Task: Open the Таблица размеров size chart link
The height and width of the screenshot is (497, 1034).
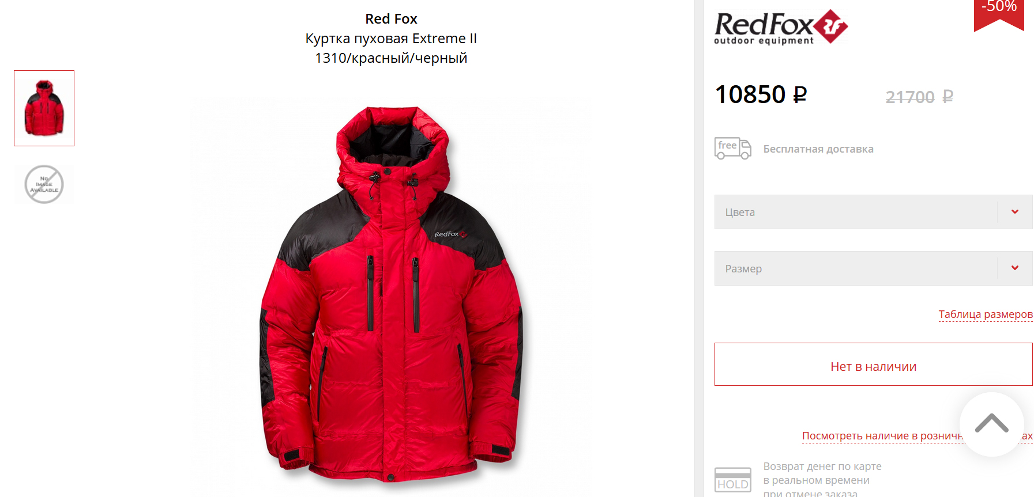Action: (986, 314)
